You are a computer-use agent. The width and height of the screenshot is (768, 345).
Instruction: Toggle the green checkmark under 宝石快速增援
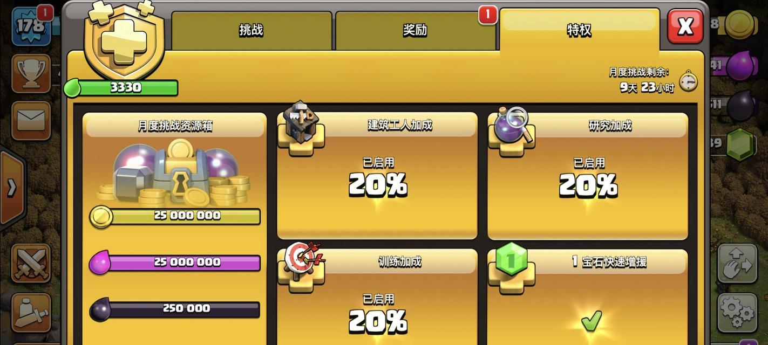tap(591, 321)
